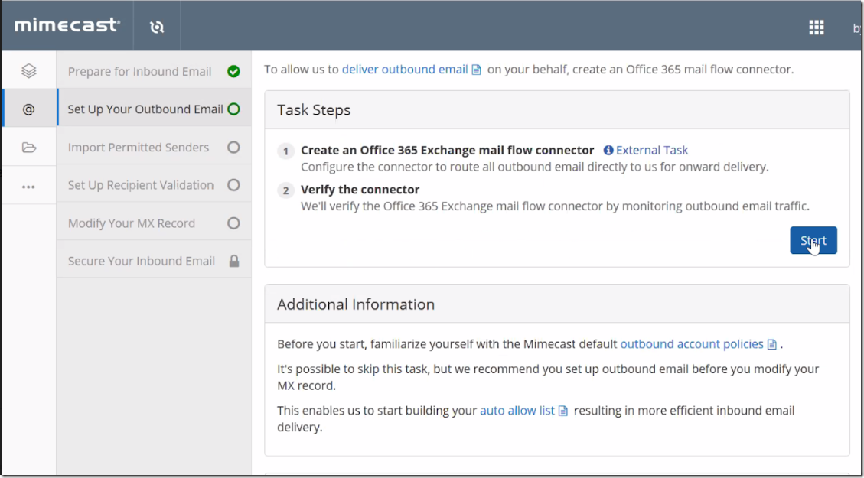864x478 pixels.
Task: Click document icon after outbound account policies
Action: [772, 344]
